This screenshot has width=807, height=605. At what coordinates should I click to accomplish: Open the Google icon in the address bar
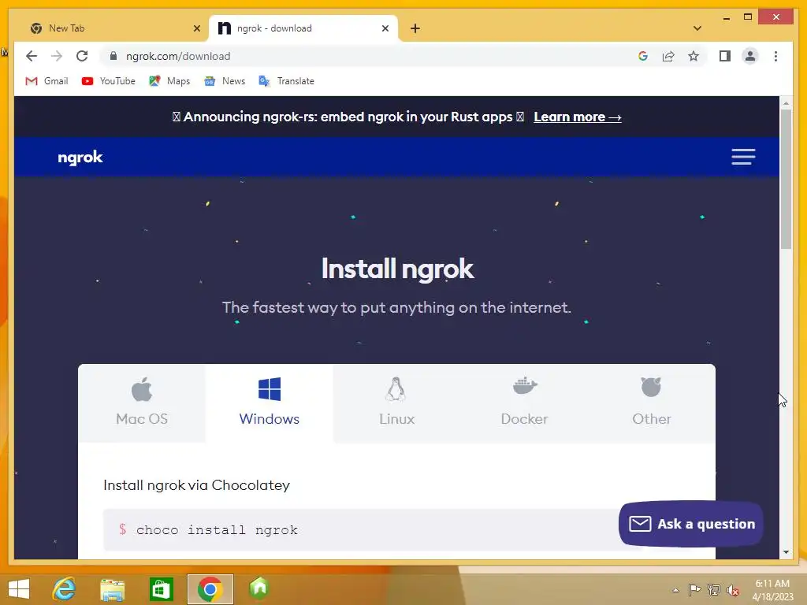643,56
